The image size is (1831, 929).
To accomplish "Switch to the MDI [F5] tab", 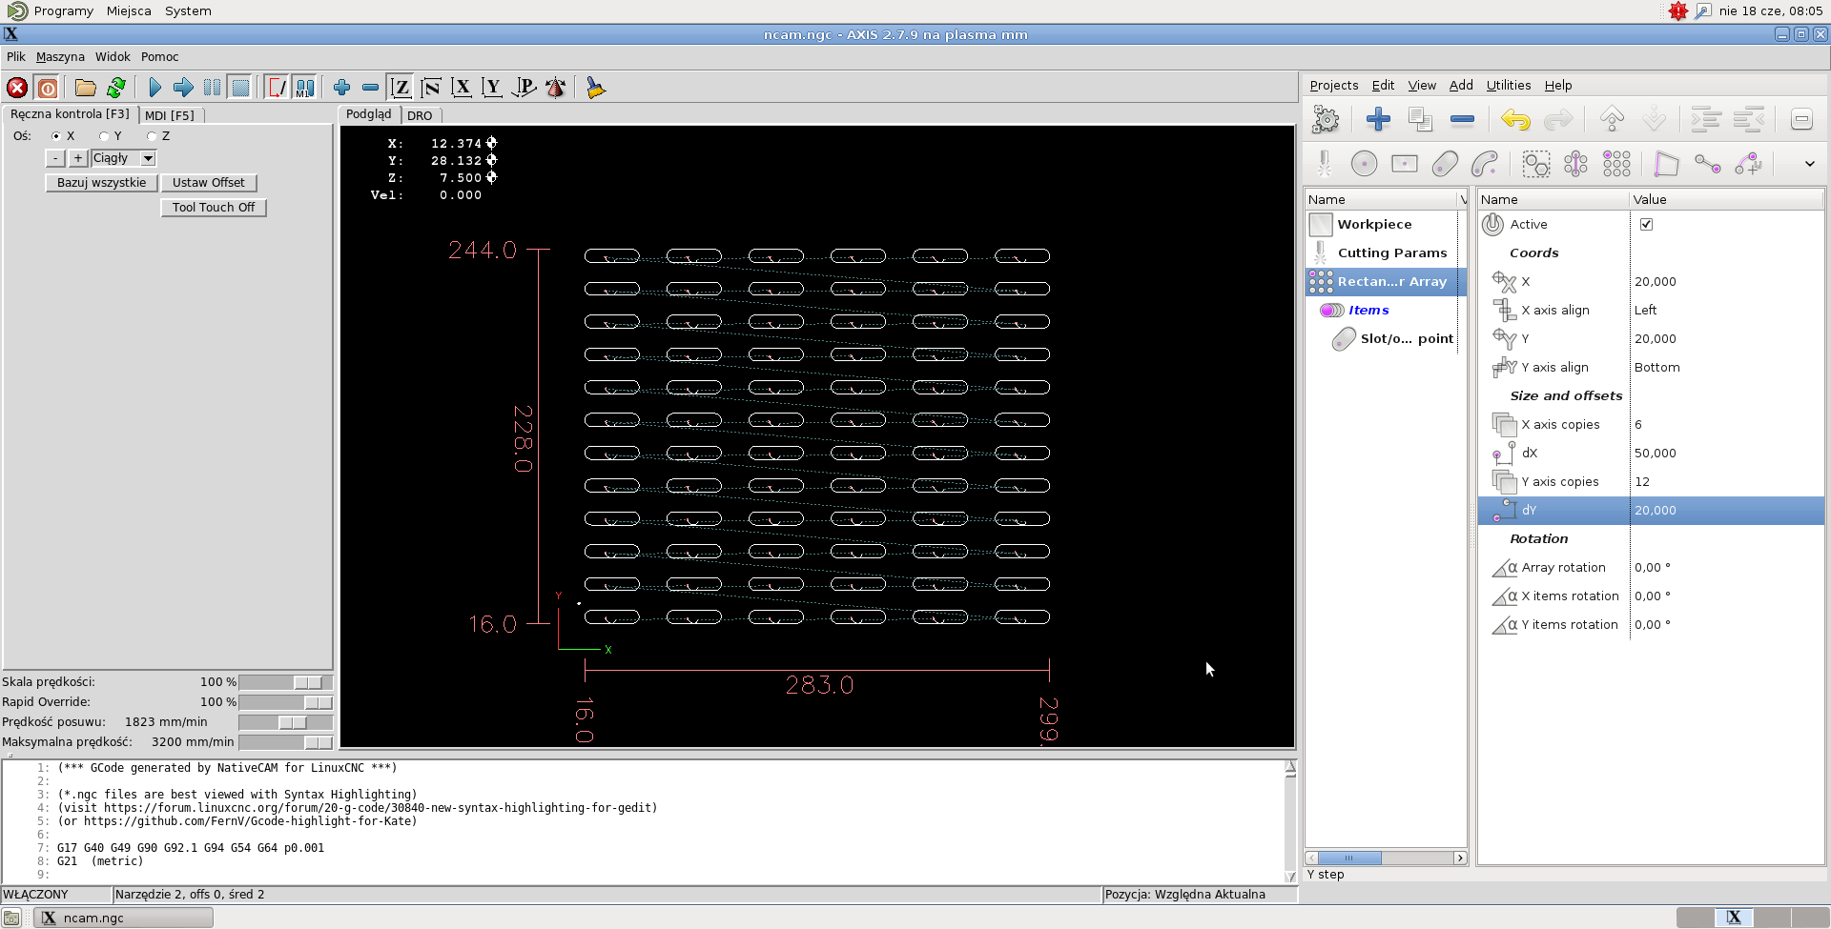I will pyautogui.click(x=170, y=115).
